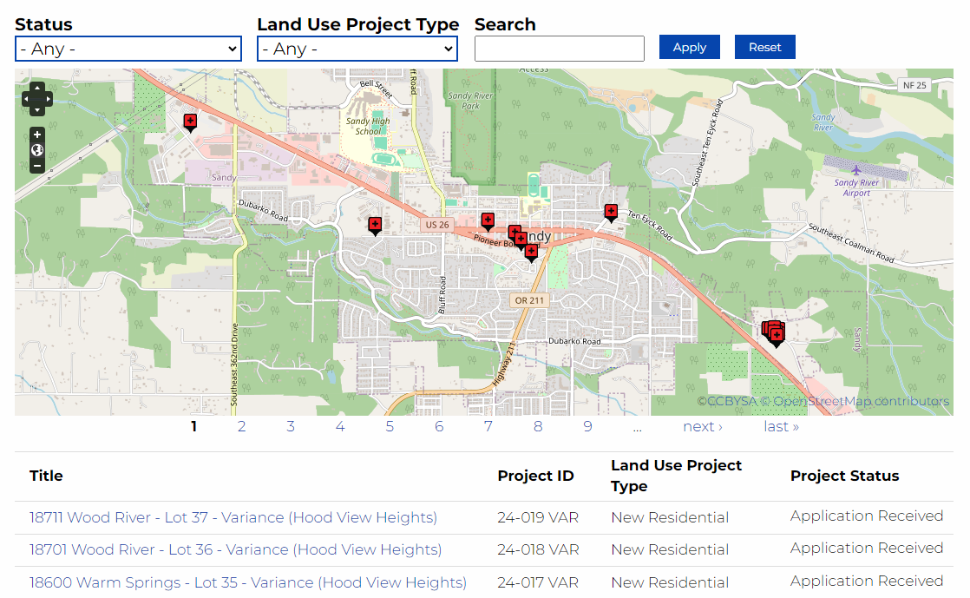970x598 pixels.
Task: Click the marker left of US 26 shield
Action: coord(375,225)
